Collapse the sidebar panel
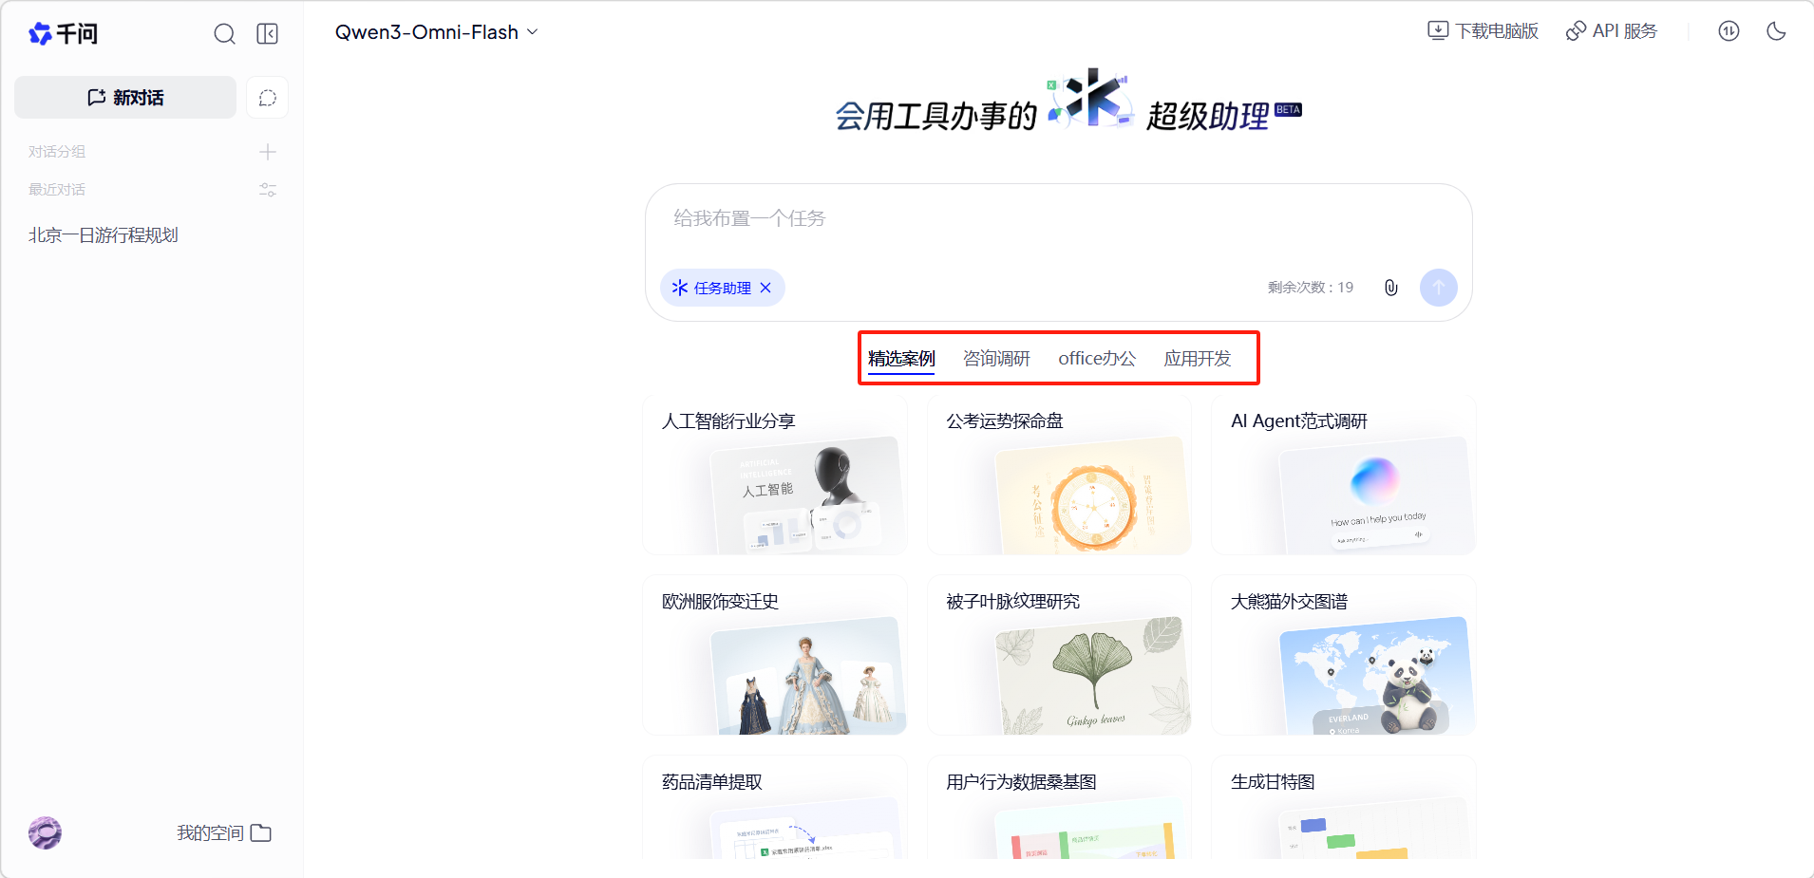 [x=268, y=34]
